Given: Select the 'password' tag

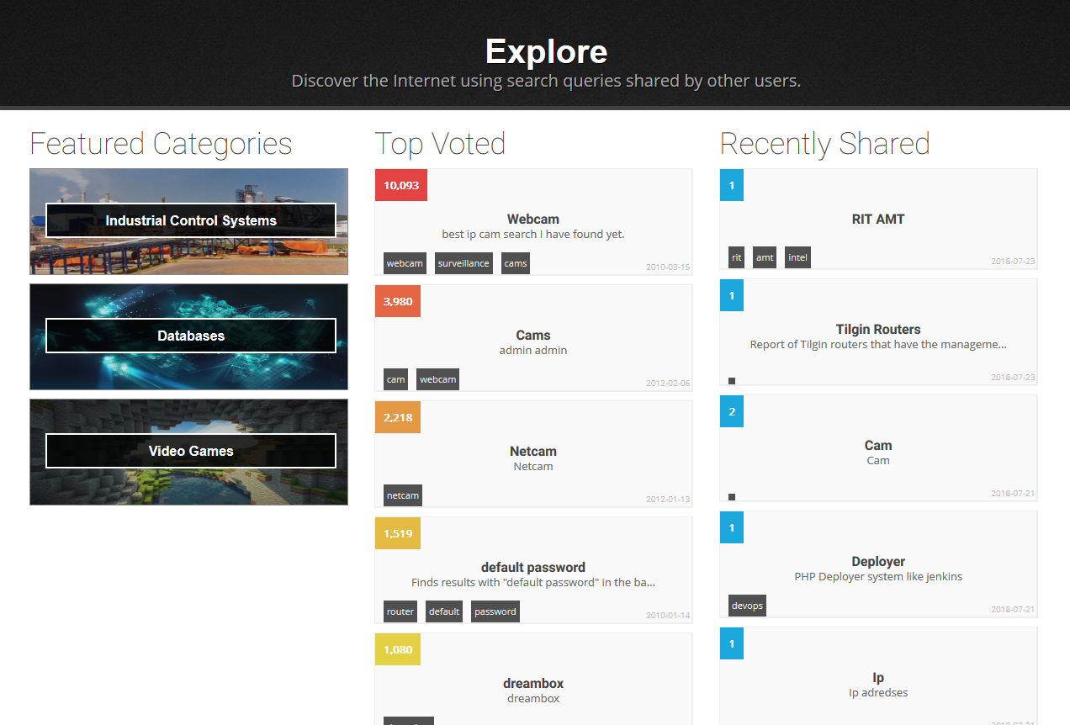Looking at the screenshot, I should click(x=495, y=611).
